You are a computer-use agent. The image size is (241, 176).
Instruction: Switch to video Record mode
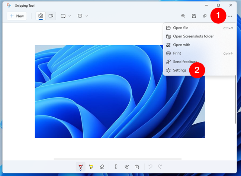click(51, 16)
